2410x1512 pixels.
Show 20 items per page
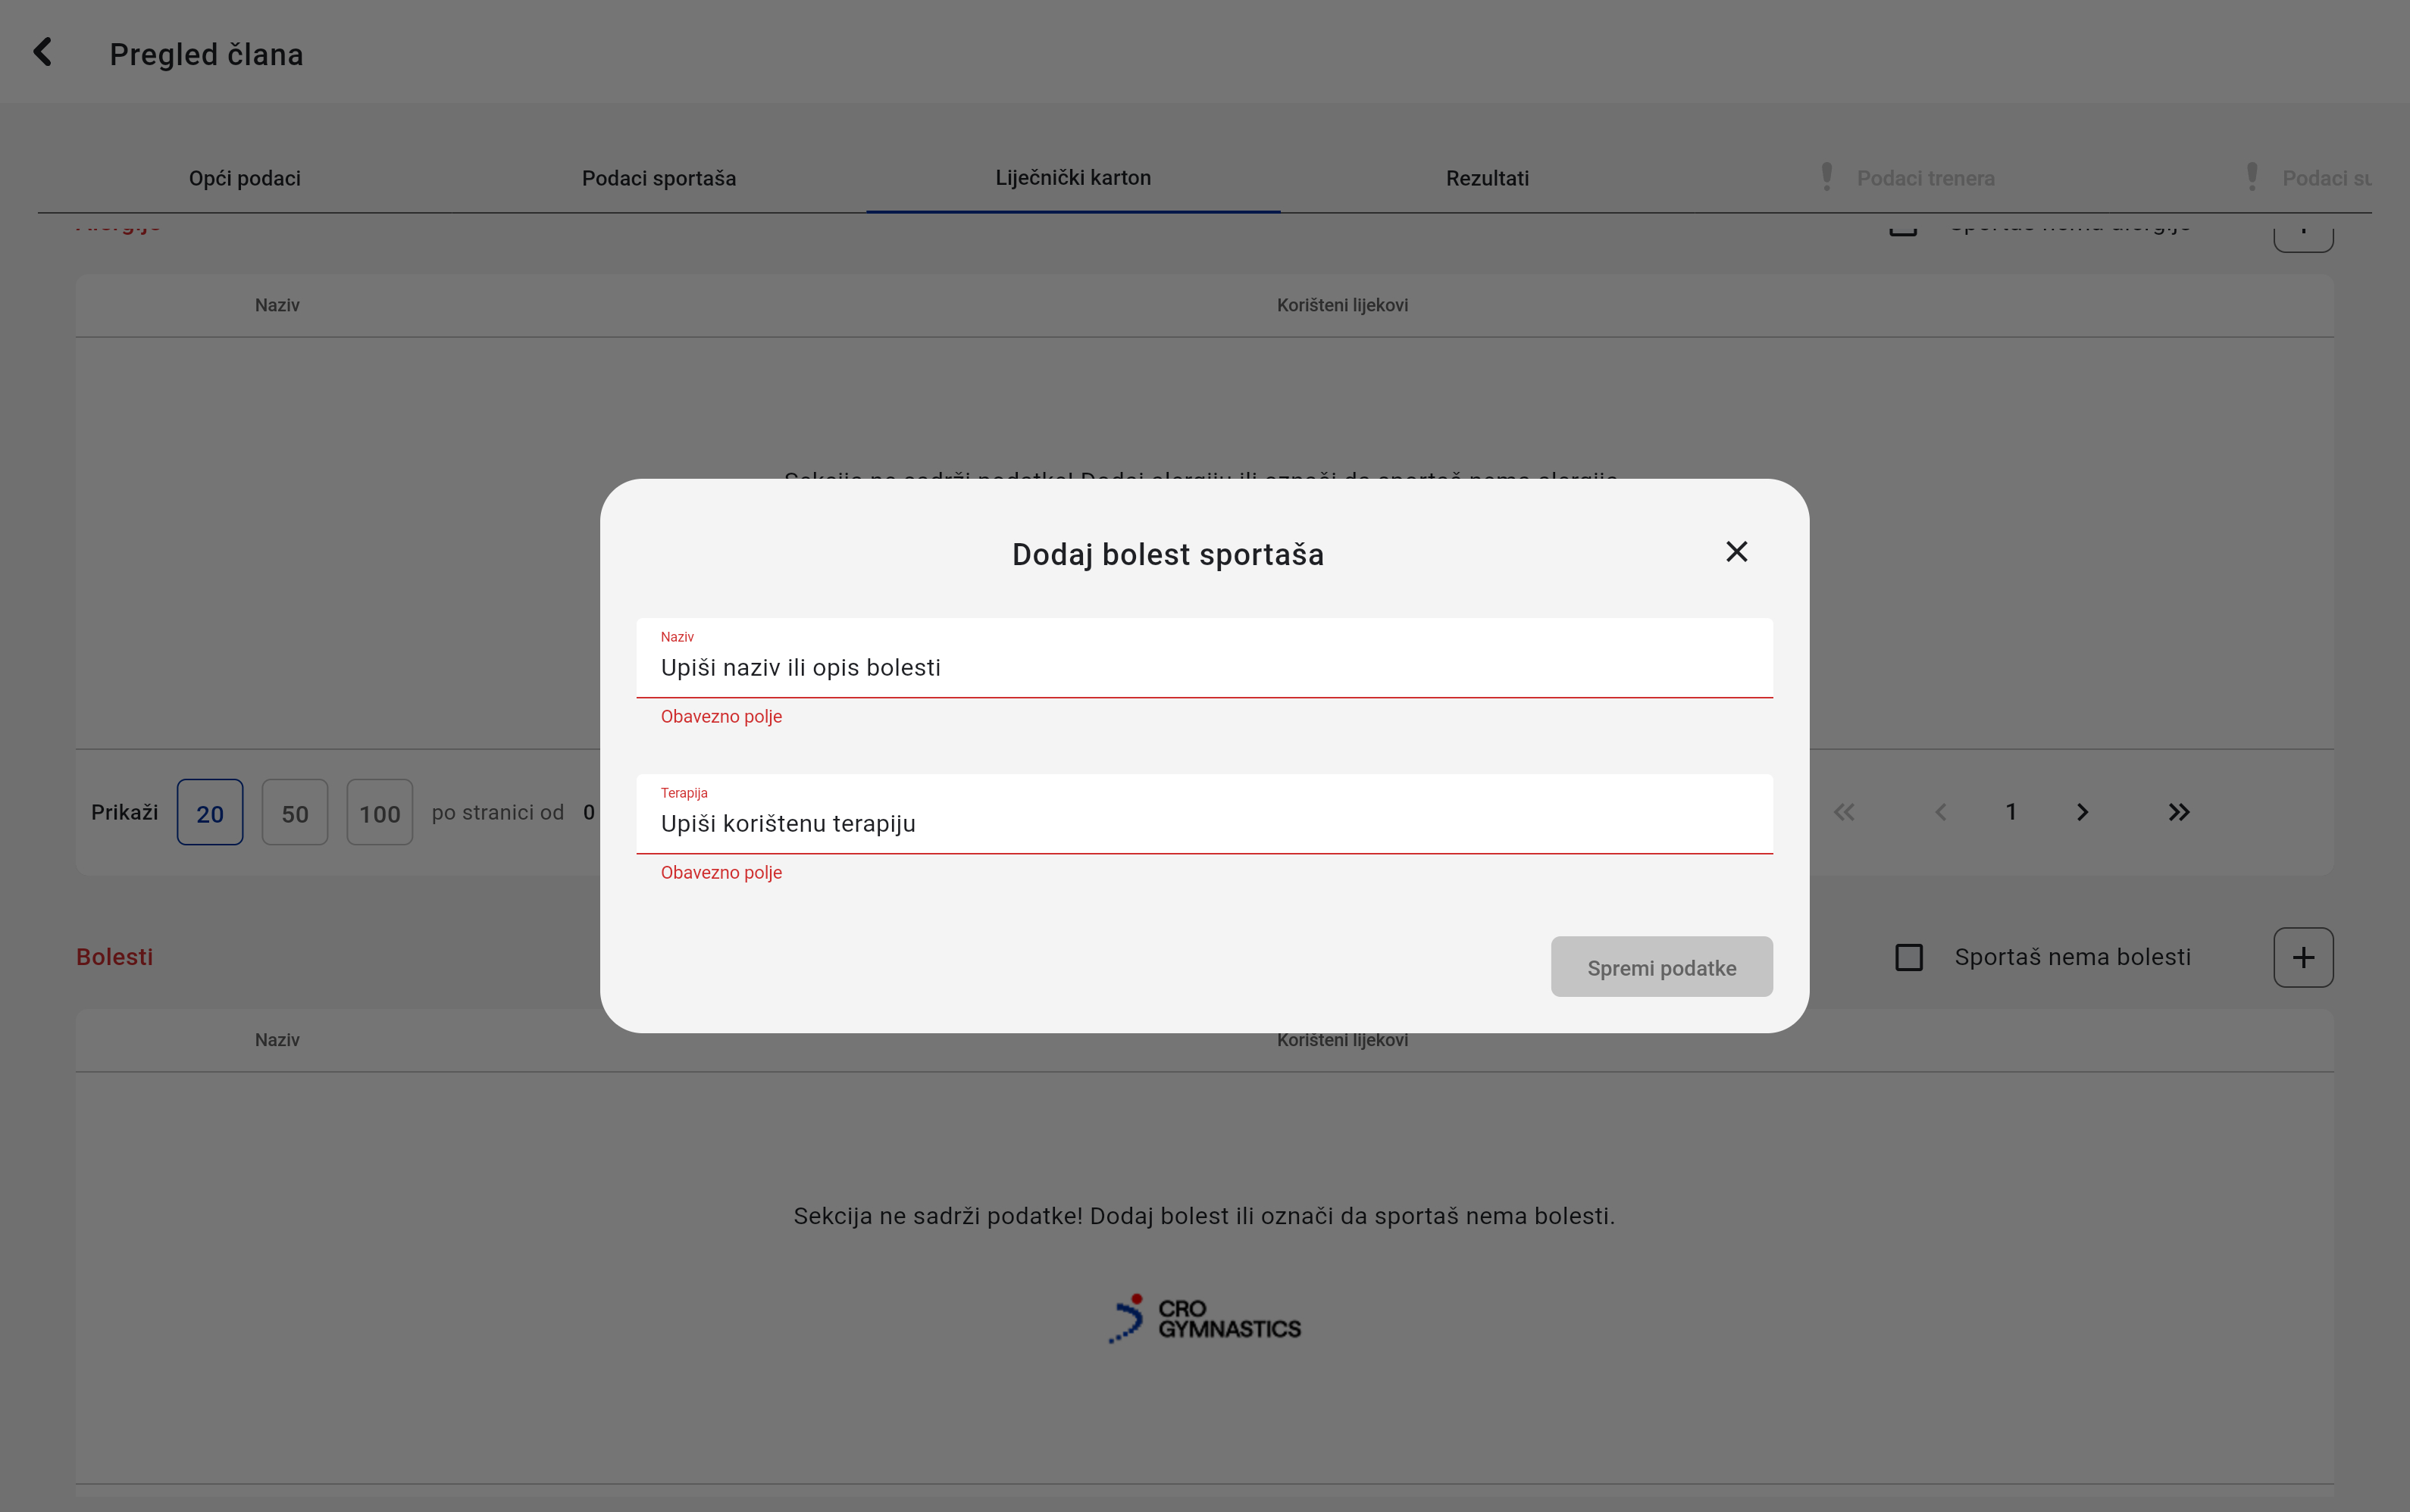tap(210, 812)
